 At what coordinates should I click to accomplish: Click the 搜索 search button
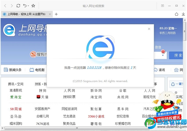(176, 55)
